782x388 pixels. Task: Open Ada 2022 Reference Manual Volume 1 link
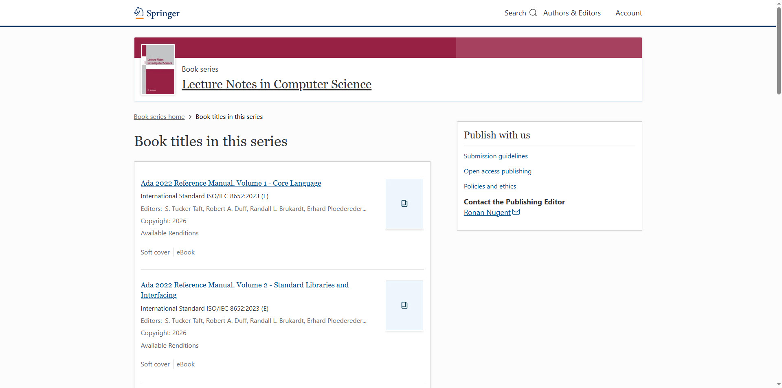(231, 183)
